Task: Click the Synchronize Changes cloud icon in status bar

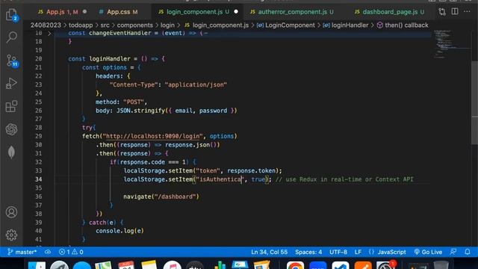Action: point(48,252)
